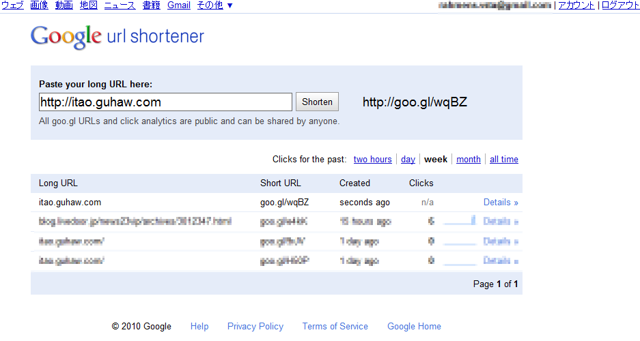The width and height of the screenshot is (640, 341).
Task: Open the Gmail link in top bar
Action: tap(179, 5)
